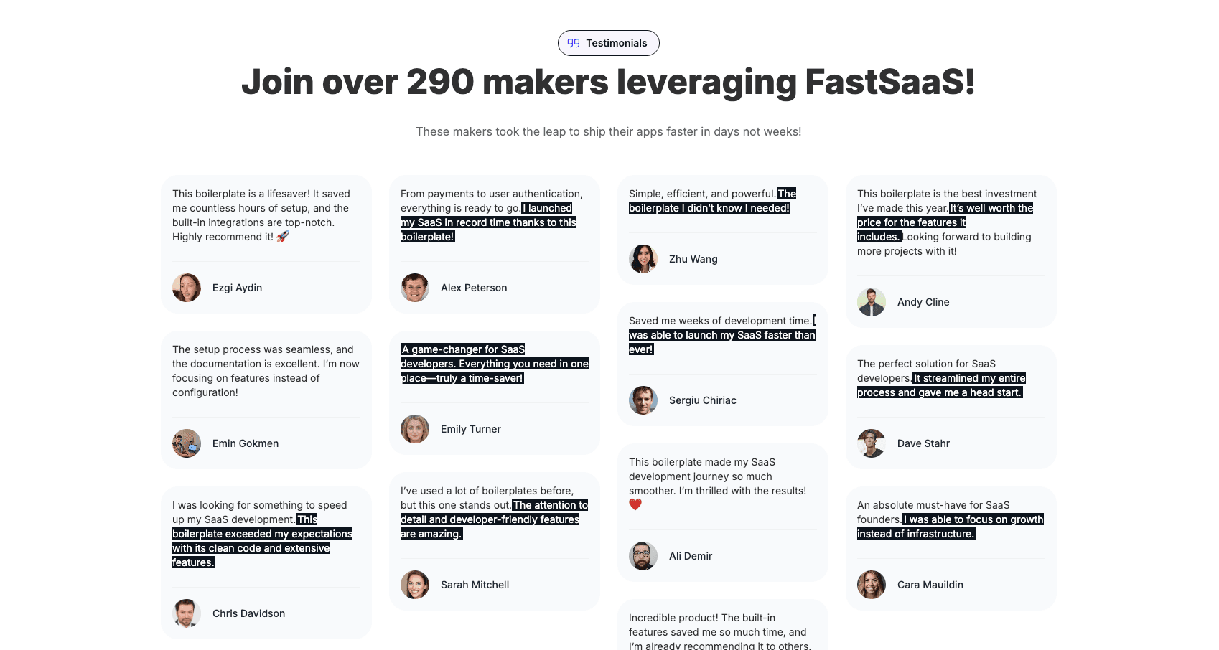Click Emin Gokmen's avatar
This screenshot has width=1219, height=650.
(187, 443)
